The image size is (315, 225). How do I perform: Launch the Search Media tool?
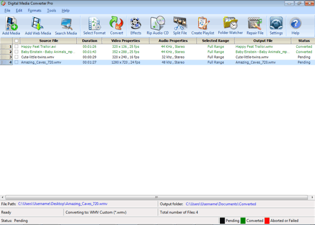(66, 26)
